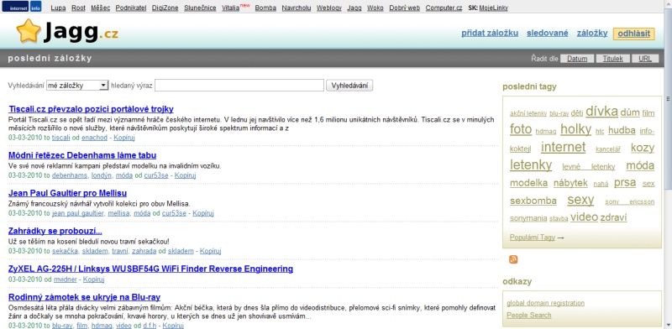Click the londýn tag link
This screenshot has height=329, width=672.
click(x=102, y=175)
